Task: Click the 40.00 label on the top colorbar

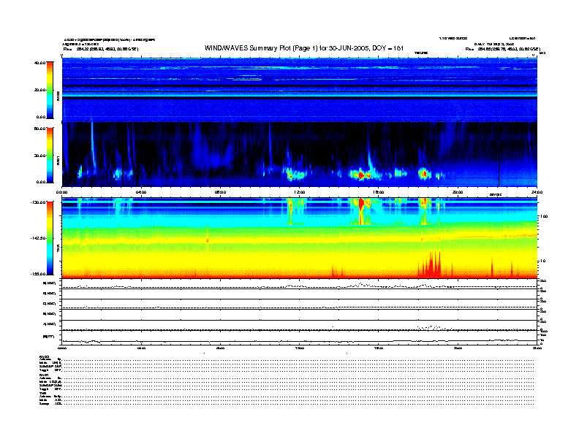Action: pyautogui.click(x=39, y=63)
